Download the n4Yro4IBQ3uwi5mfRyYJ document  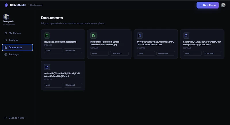click(x=73, y=85)
